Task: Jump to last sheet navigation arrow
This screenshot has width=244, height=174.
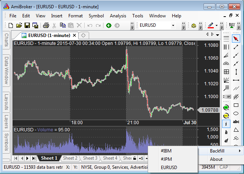Action: click(34, 158)
